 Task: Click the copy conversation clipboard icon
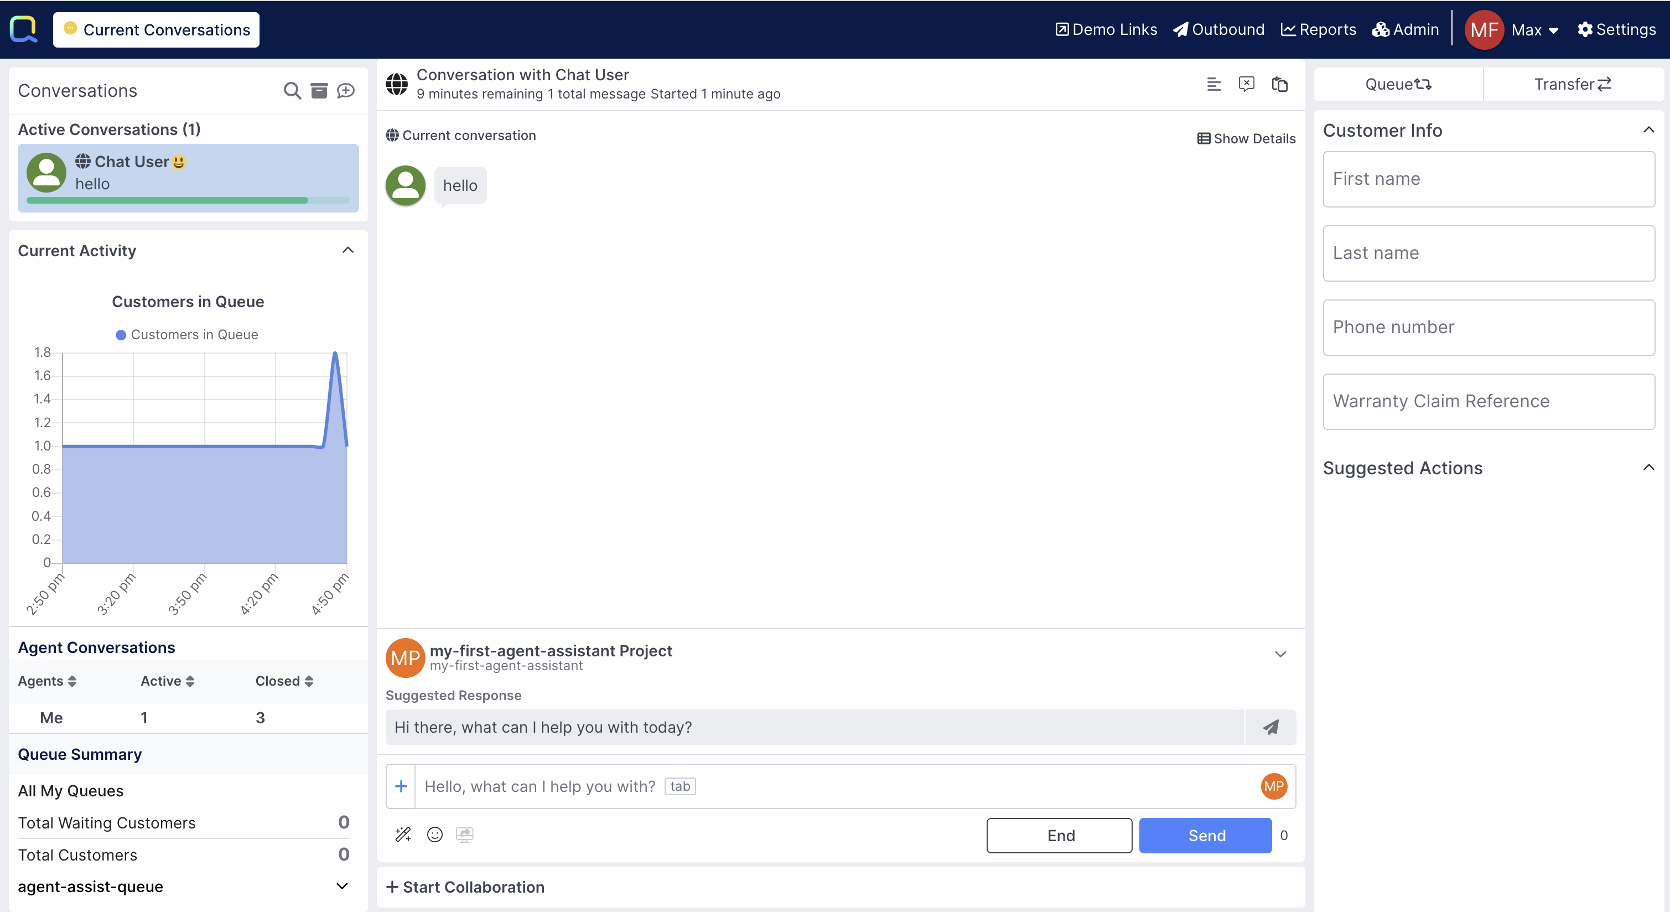coord(1279,84)
